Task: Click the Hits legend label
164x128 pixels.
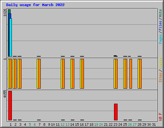Action: tap(160, 13)
